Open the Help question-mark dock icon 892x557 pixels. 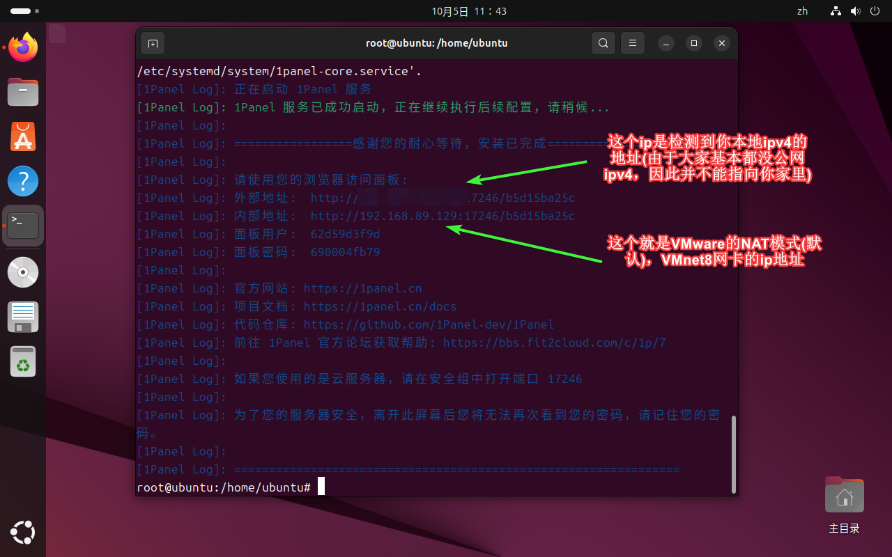23,181
